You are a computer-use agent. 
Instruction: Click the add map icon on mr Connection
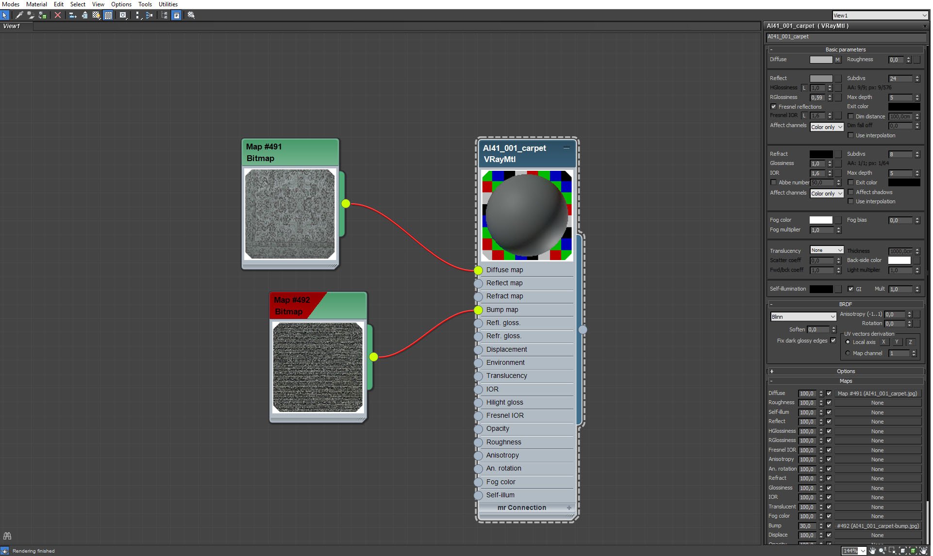tap(569, 507)
